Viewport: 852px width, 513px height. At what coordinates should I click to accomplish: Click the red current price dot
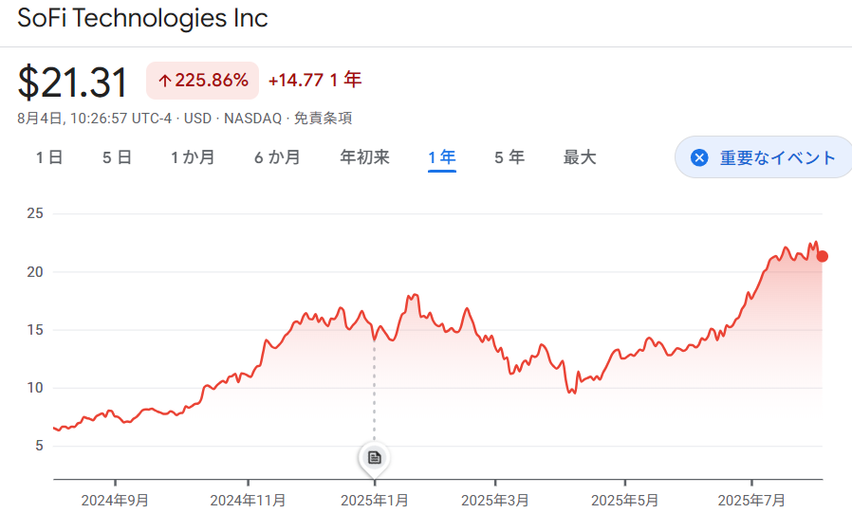point(823,256)
